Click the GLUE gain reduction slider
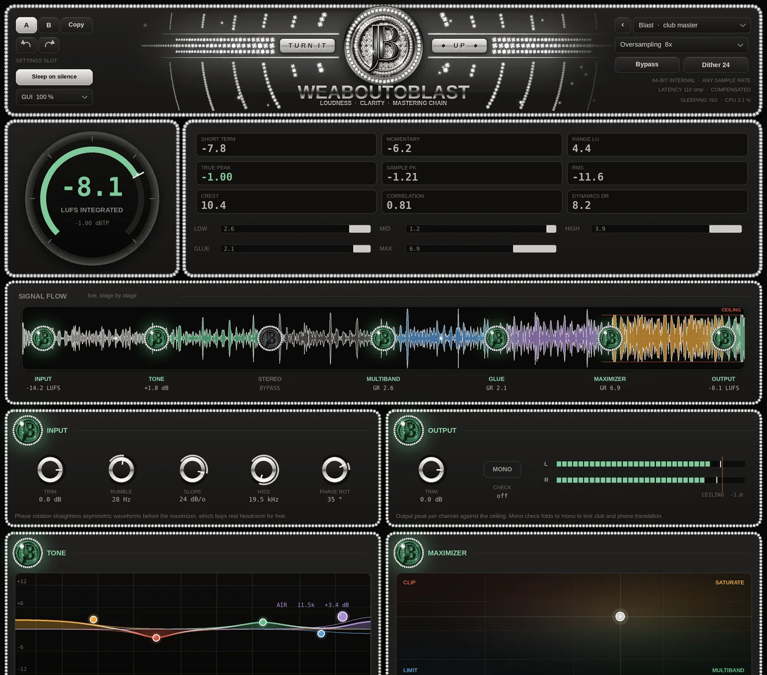The image size is (767, 675). click(296, 249)
